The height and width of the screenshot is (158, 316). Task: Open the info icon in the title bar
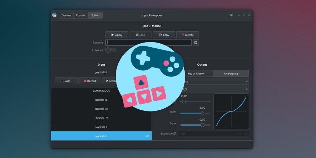tap(231, 15)
